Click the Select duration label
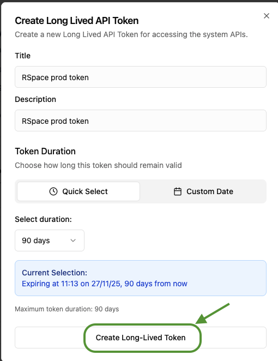Screen dimensions: 278x361 click(43, 219)
